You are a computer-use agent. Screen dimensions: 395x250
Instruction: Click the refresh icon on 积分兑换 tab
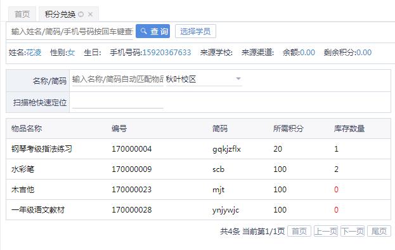pos(81,15)
